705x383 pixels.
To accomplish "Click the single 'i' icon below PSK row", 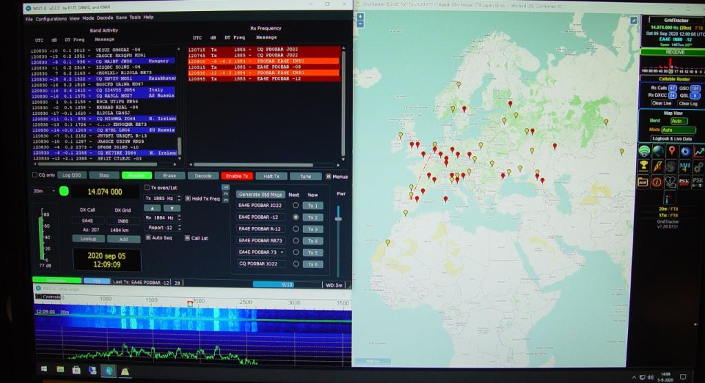I will point(669,198).
